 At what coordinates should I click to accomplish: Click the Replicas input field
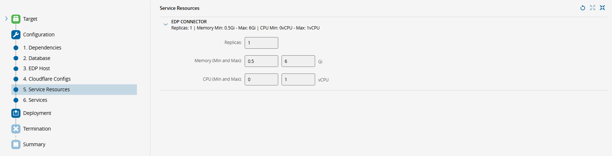[x=261, y=43]
